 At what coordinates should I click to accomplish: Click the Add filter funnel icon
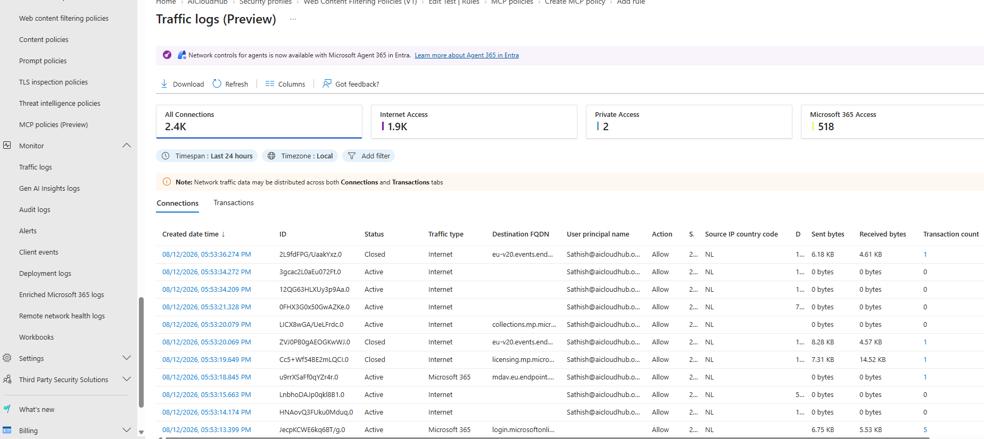pos(352,156)
